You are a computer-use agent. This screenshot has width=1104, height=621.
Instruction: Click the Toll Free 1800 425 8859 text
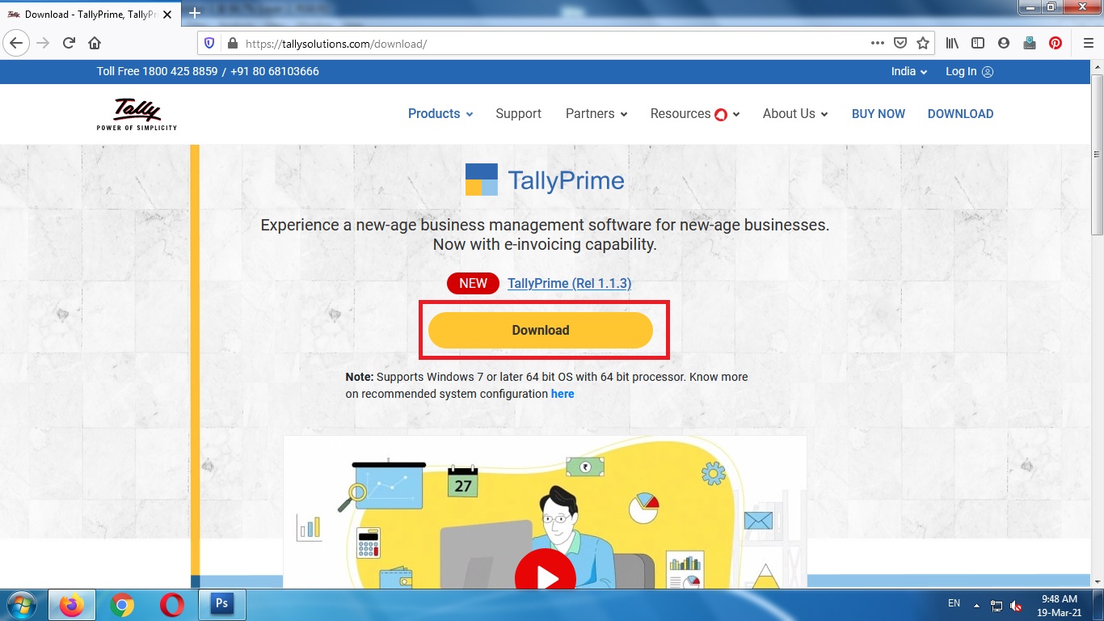click(157, 71)
